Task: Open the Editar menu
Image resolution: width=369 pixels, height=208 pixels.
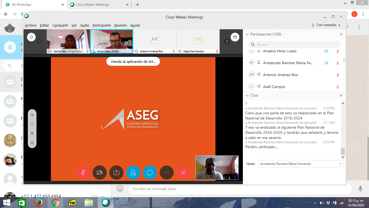Action: [44, 25]
